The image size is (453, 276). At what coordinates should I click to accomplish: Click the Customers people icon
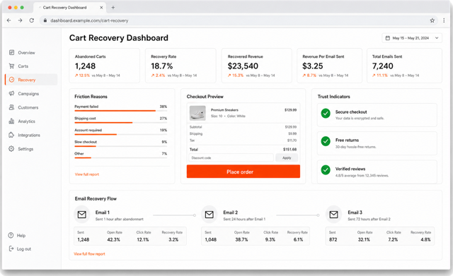click(11, 107)
